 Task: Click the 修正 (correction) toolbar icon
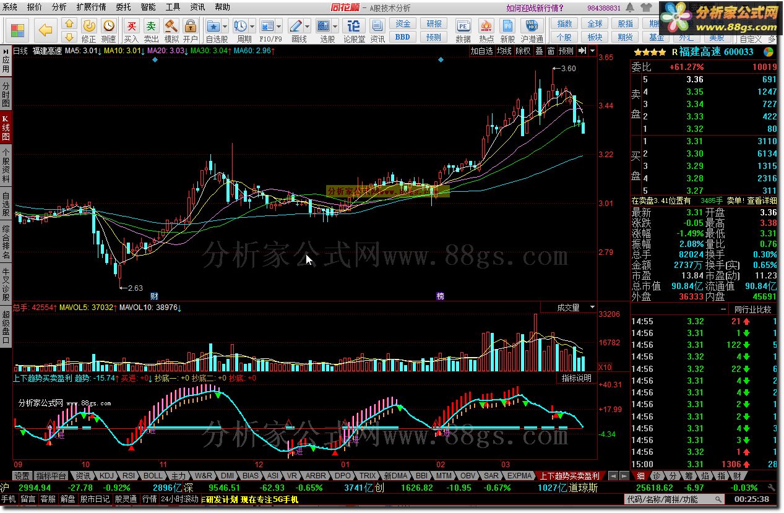point(89,25)
